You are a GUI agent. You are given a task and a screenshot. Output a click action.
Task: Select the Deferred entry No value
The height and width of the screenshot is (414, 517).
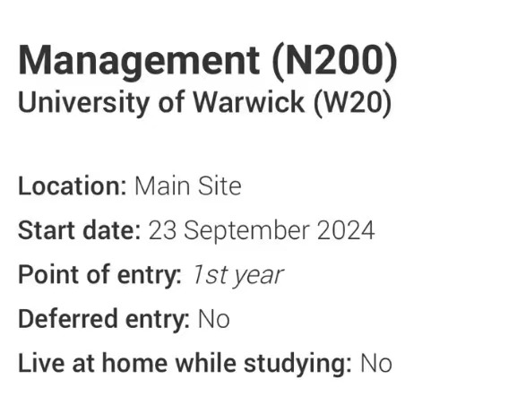[x=213, y=319]
